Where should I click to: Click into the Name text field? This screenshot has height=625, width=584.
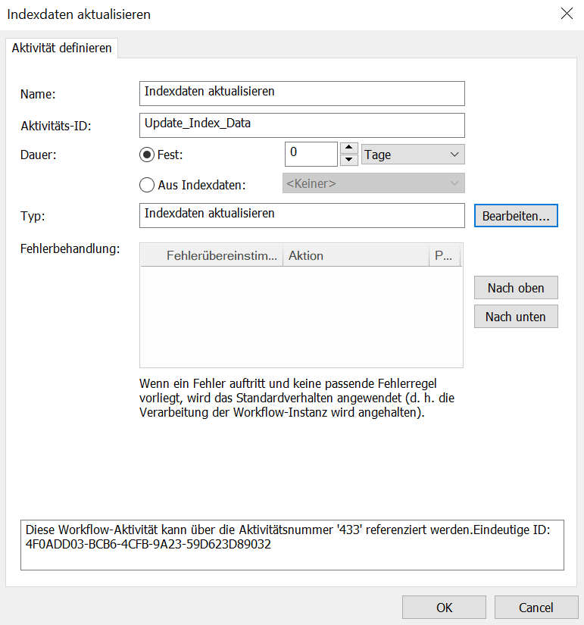[x=302, y=93]
